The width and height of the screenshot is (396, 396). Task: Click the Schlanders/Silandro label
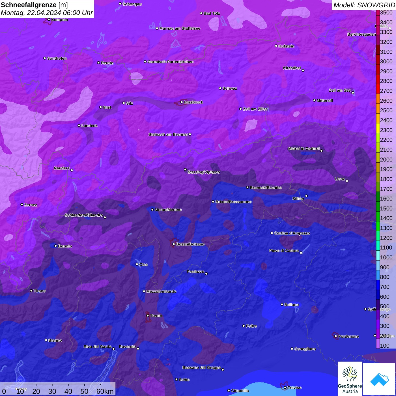pos(84,215)
